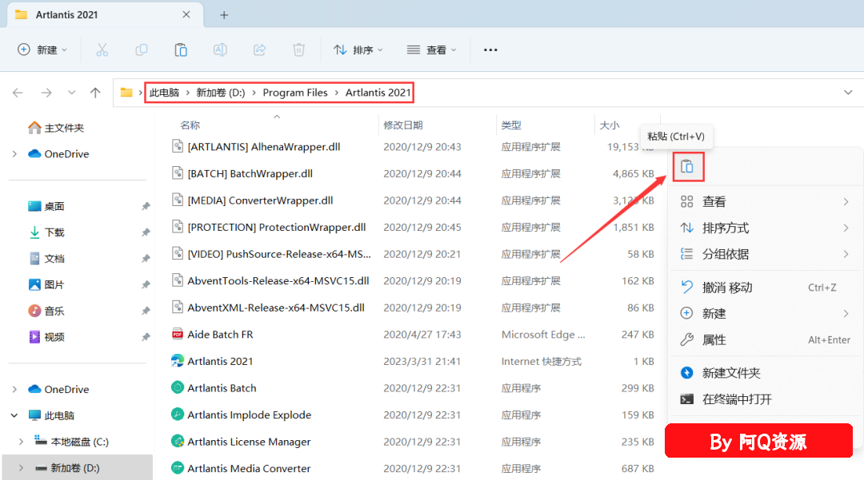Click Program Files in the address breadcrumb

(294, 93)
